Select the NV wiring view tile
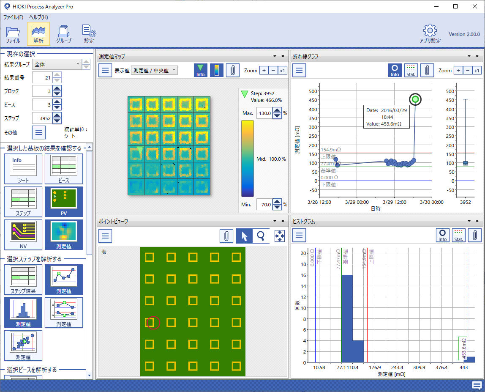The width and height of the screenshot is (485, 392). pyautogui.click(x=23, y=234)
